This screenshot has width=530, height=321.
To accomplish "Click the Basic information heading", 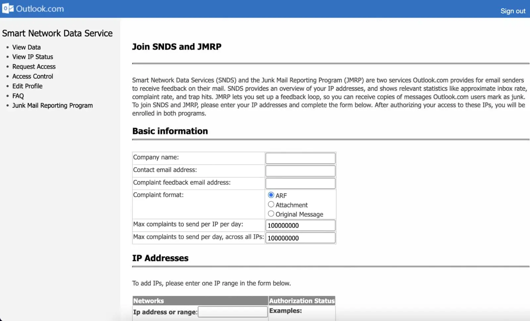I will pyautogui.click(x=170, y=131).
